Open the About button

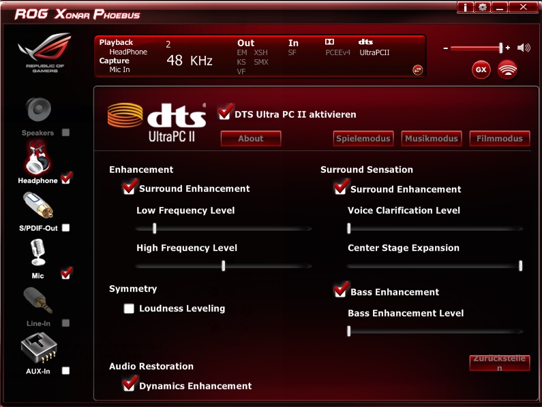click(x=251, y=138)
